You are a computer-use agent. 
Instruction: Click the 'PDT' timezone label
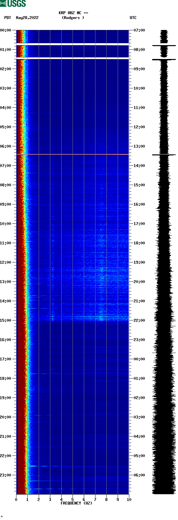8,18
